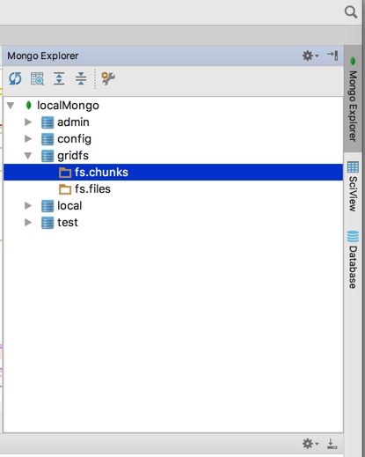
Task: Expand the local database
Action: click(x=28, y=206)
